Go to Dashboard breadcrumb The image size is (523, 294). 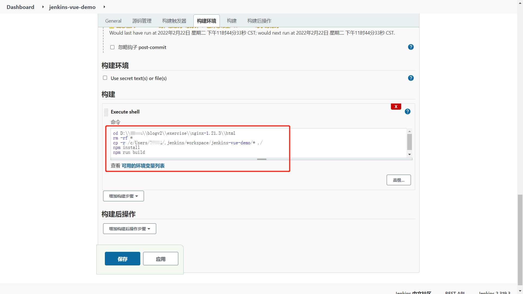20,7
